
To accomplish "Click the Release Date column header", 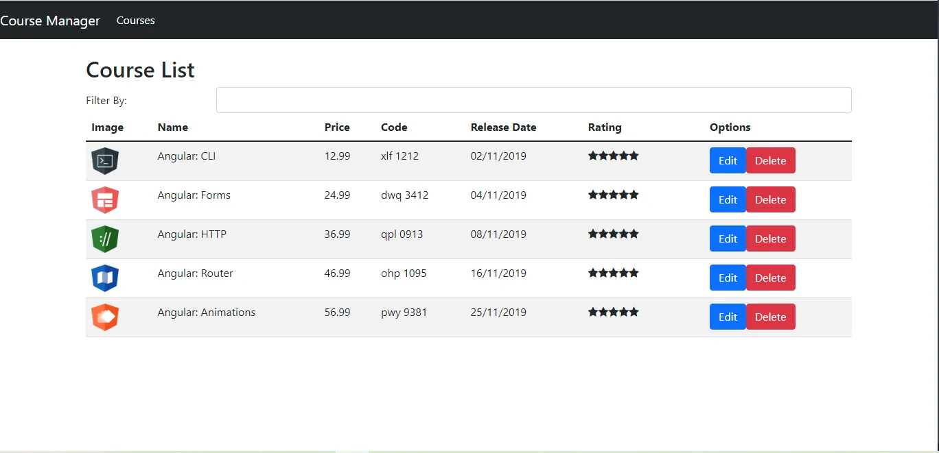I will point(503,127).
